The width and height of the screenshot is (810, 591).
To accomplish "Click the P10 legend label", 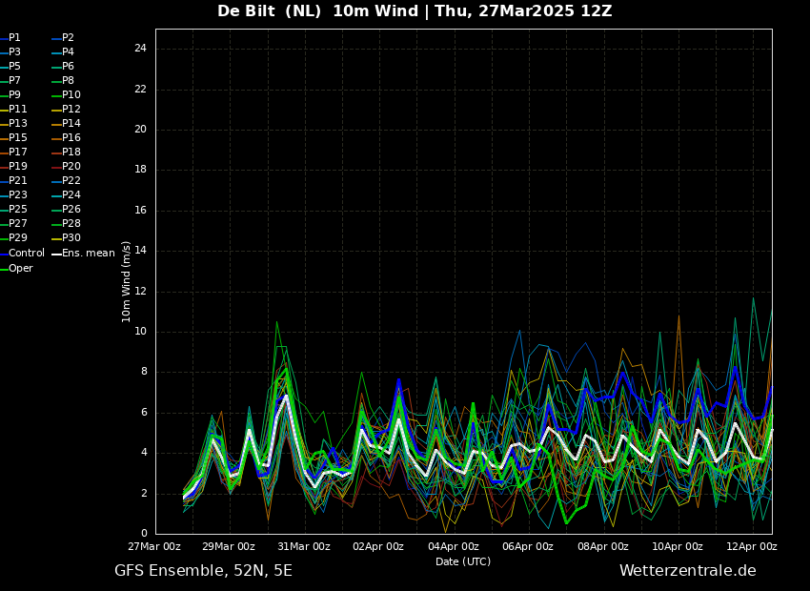I will [x=71, y=95].
